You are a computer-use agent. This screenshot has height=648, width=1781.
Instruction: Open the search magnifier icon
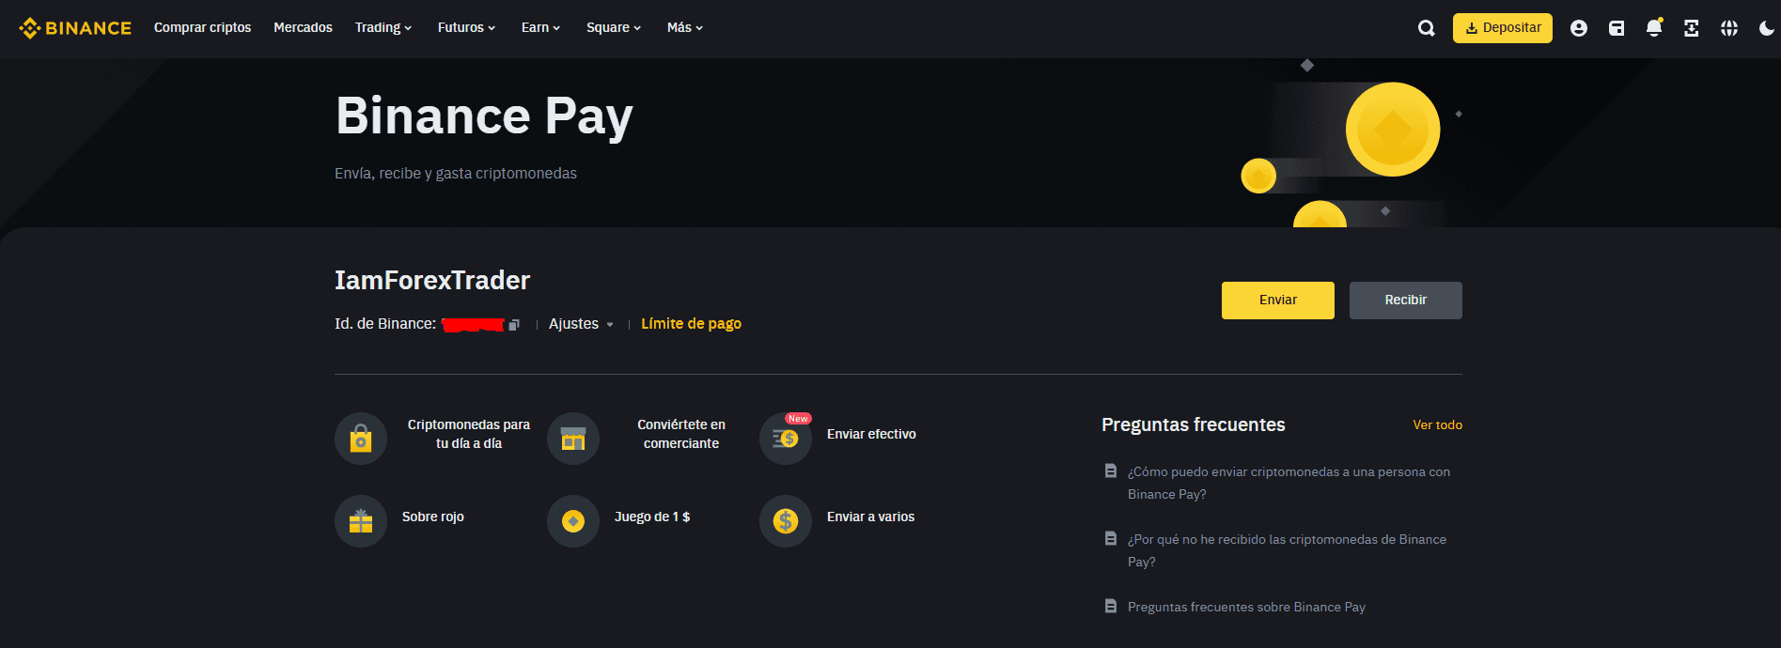tap(1426, 28)
